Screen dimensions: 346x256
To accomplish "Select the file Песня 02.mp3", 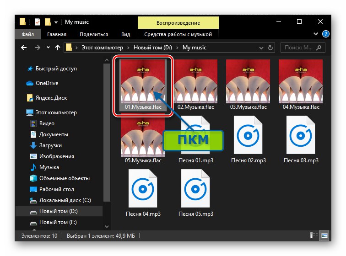I will 248,139.
